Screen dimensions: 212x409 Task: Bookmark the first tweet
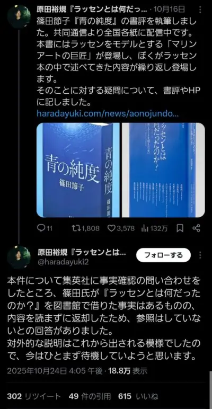coord(180,228)
